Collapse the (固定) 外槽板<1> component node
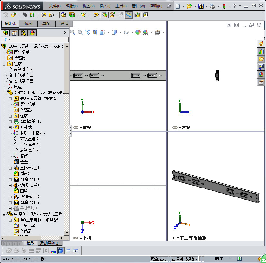Viewport: 266px width, 263px height. click(4, 93)
